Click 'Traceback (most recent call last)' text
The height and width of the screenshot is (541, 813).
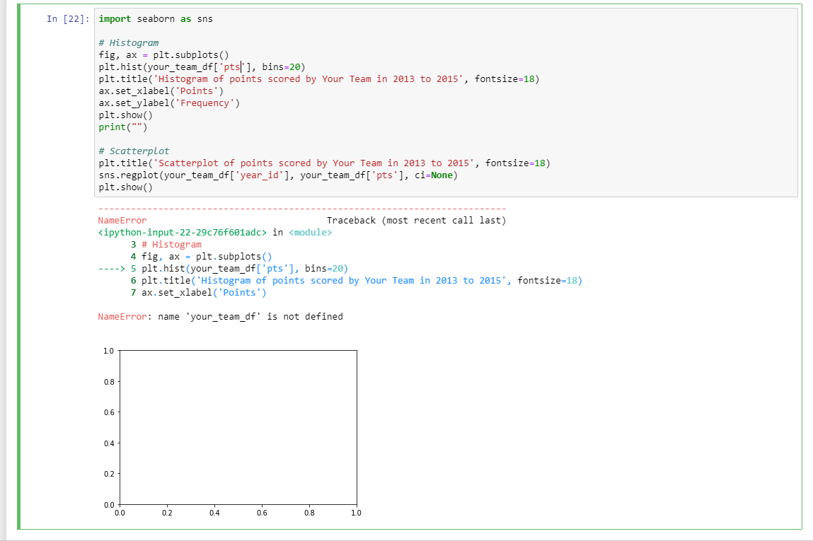click(416, 221)
